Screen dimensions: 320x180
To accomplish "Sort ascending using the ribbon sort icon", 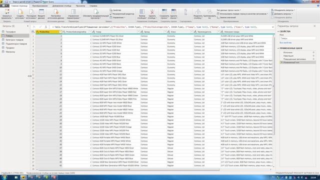I will [x=185, y=10].
